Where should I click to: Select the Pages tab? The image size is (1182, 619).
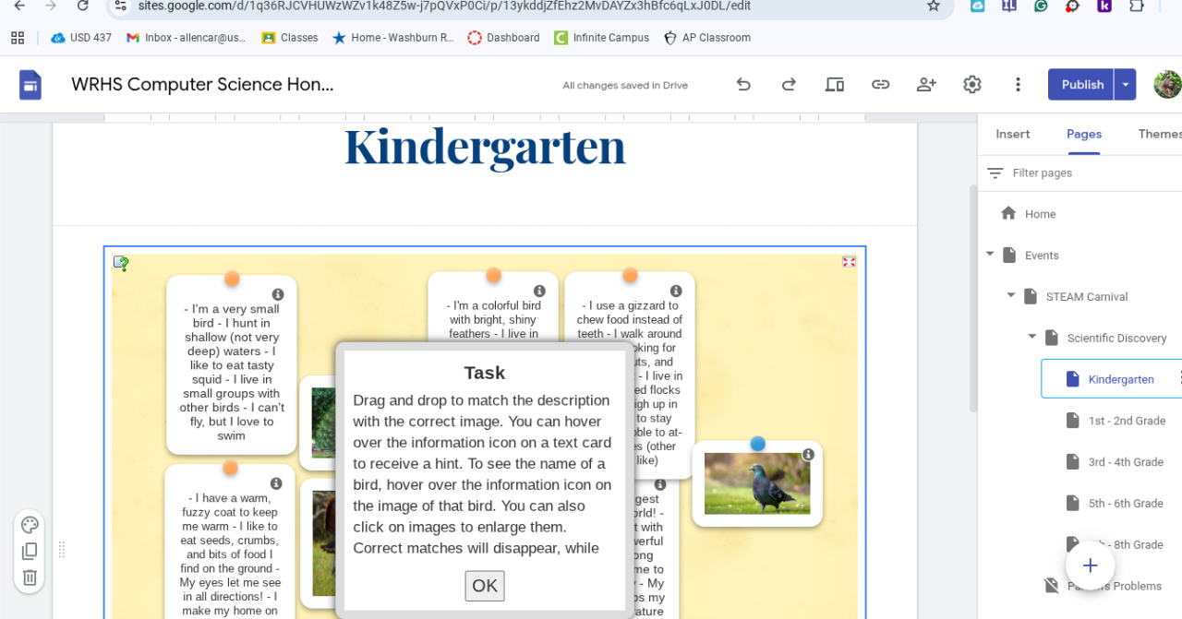click(x=1084, y=134)
